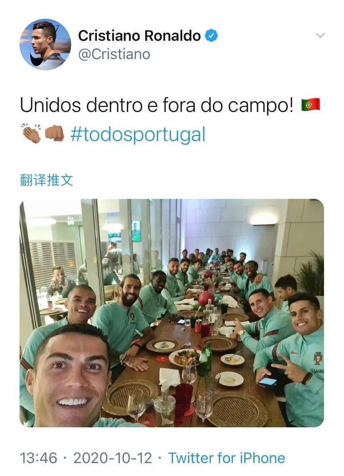Click the 13:46 tweet timestamp
Screen dimensions: 344x476
click(x=39, y=458)
